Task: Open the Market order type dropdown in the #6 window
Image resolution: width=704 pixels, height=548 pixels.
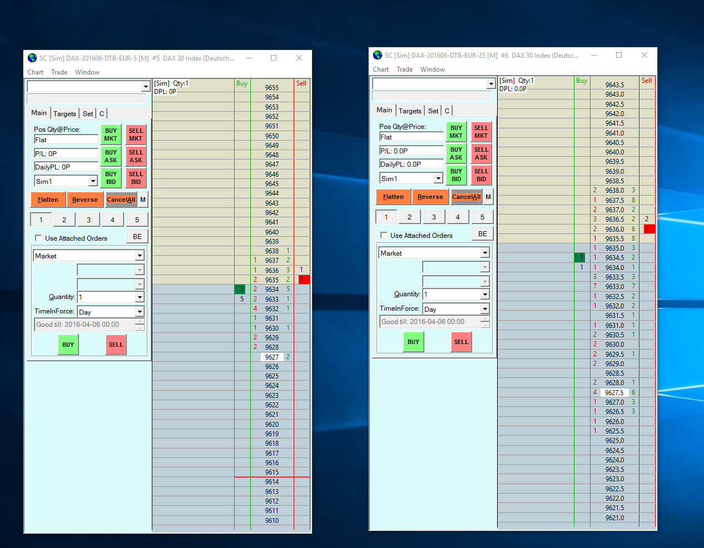Action: [x=485, y=253]
